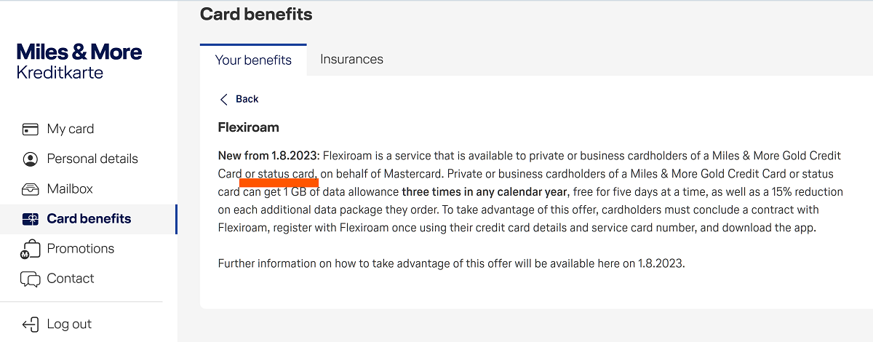The image size is (873, 342).
Task: Go to My card menu label
Action: click(x=71, y=129)
